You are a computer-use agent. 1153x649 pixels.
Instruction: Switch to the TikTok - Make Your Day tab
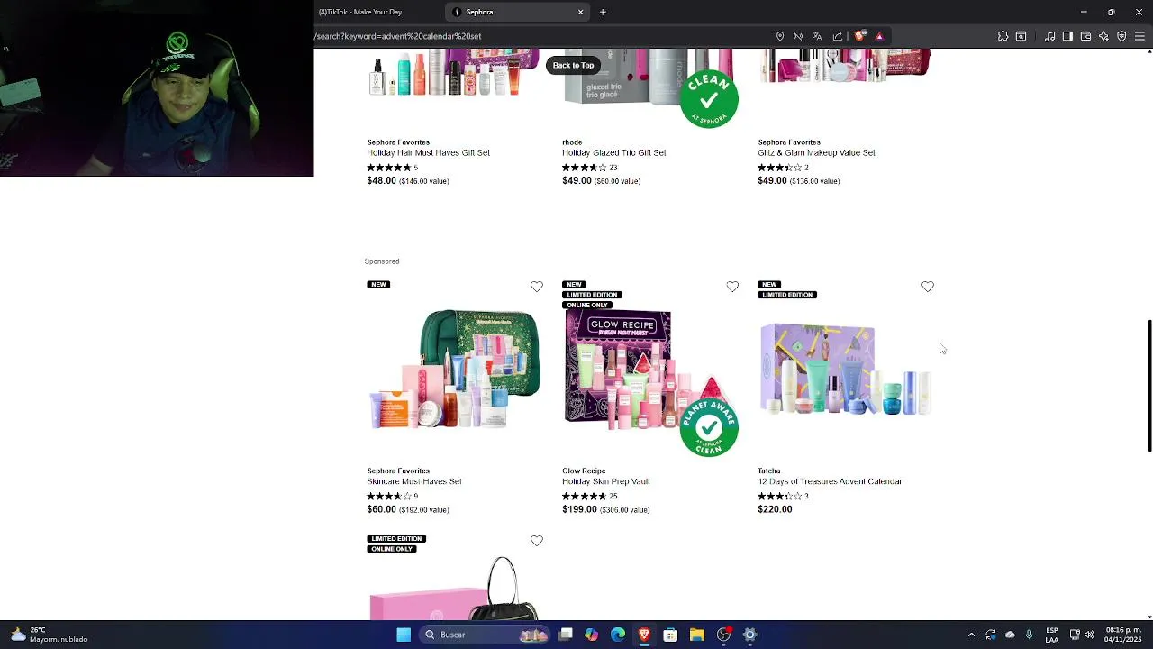point(360,12)
